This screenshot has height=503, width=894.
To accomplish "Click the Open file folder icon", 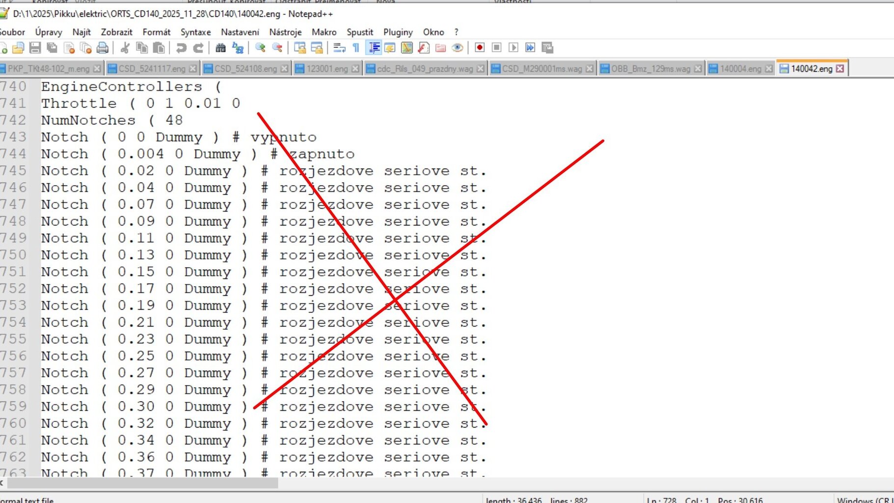I will [18, 48].
